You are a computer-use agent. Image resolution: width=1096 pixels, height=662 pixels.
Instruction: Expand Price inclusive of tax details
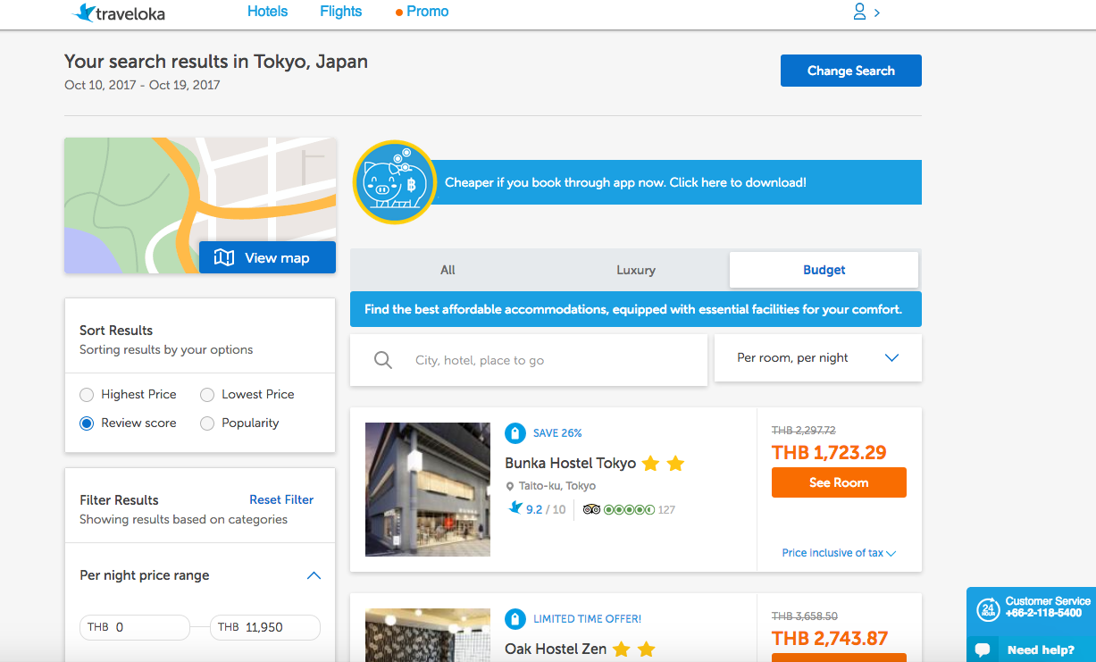point(839,553)
